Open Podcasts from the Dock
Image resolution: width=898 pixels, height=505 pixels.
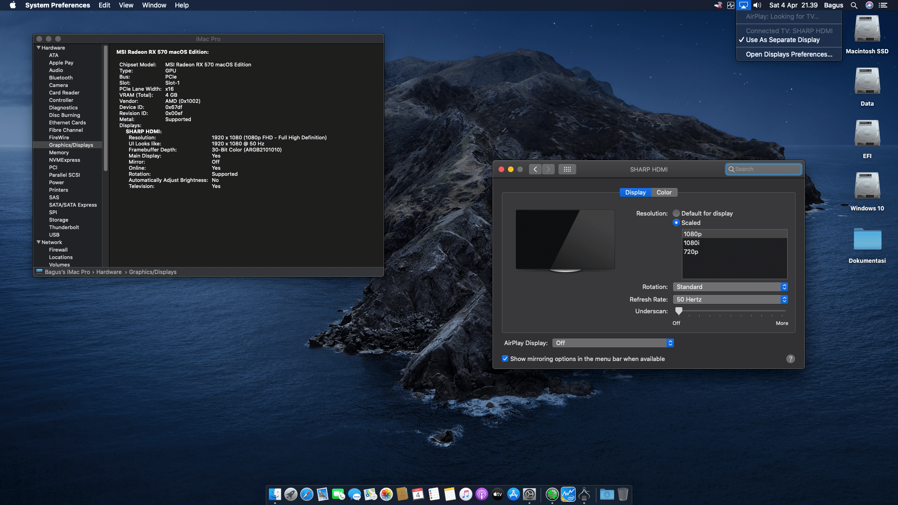point(482,494)
